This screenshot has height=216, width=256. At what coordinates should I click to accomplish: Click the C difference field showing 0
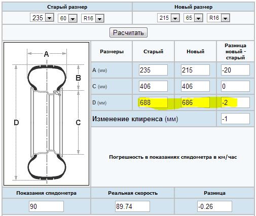click(x=235, y=86)
